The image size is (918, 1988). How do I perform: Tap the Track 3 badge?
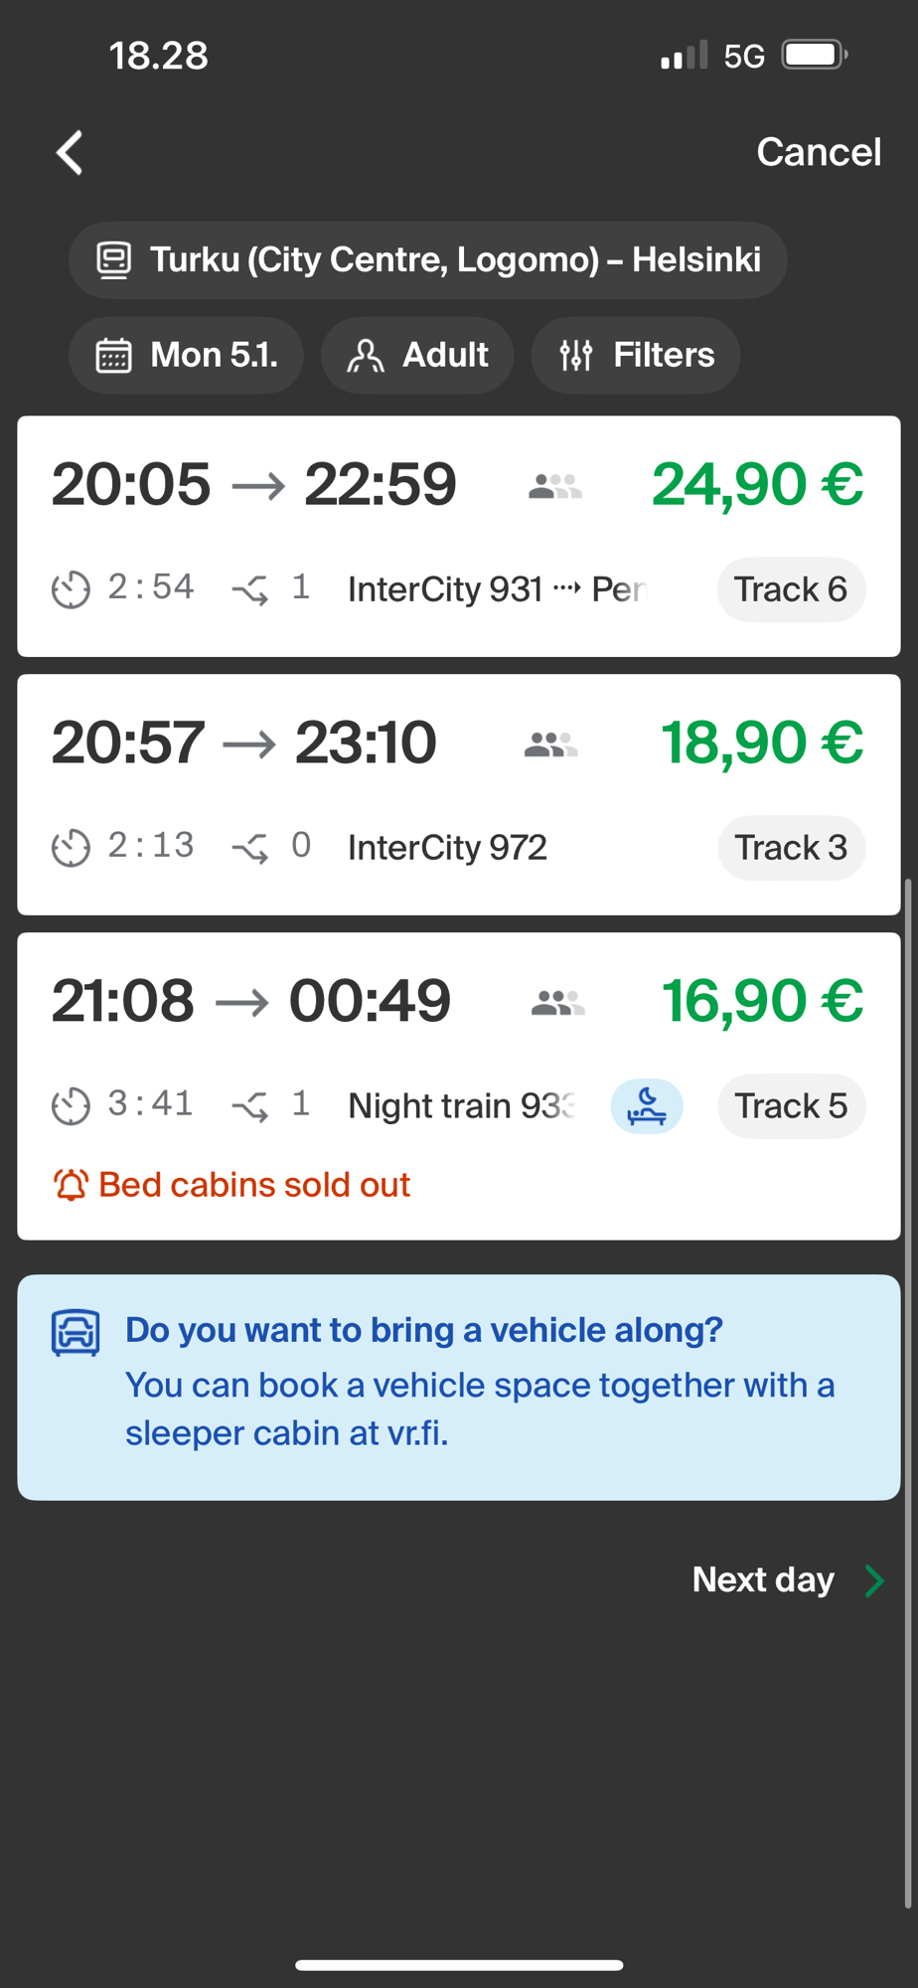pyautogui.click(x=791, y=848)
